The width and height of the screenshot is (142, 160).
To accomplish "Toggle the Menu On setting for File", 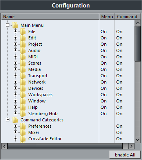I will tap(104, 32).
